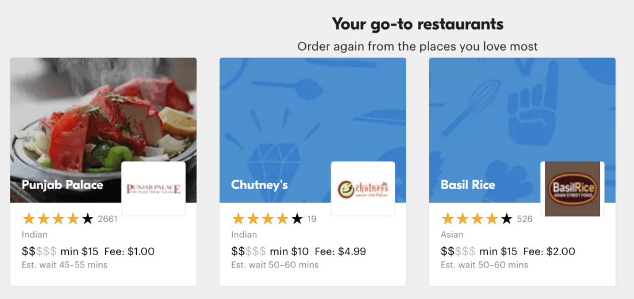The image size is (634, 299).
Task: Open Basil Rice restaurant name link
Action: pyautogui.click(x=468, y=185)
